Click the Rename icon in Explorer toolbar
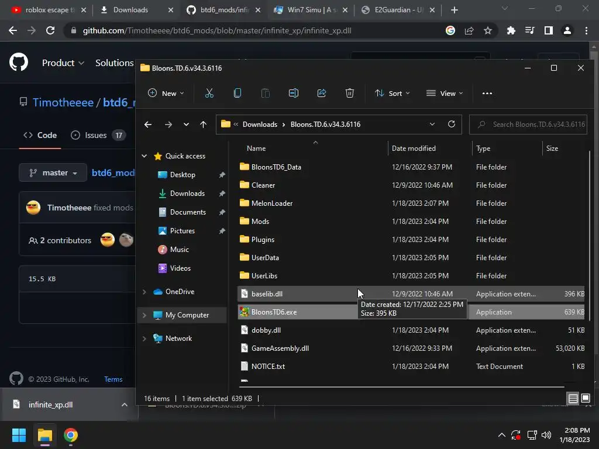 pos(294,93)
